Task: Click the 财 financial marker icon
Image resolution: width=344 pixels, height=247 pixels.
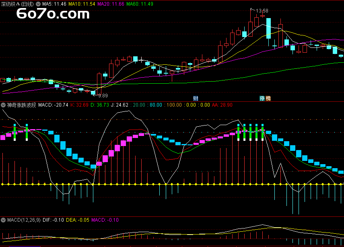Action: point(196,98)
